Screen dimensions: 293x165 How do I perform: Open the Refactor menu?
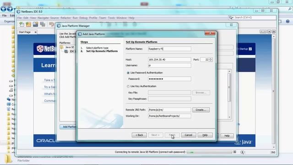tap(65, 18)
